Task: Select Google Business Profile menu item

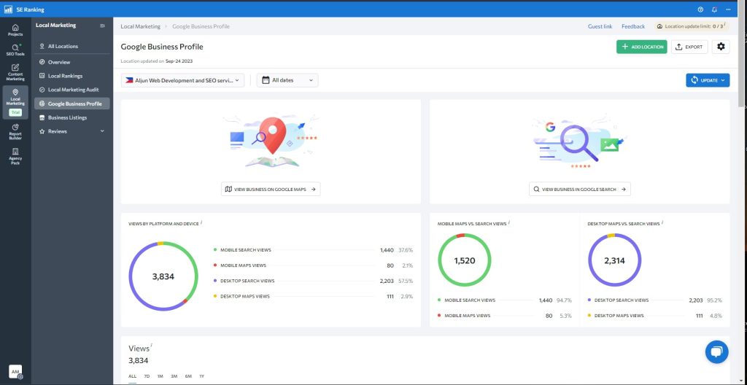Action: 72,104
